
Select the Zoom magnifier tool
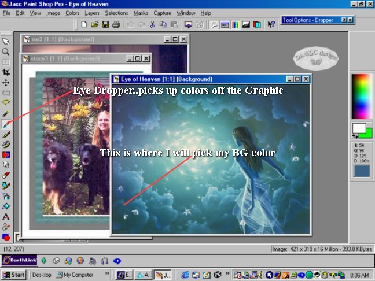click(x=6, y=51)
